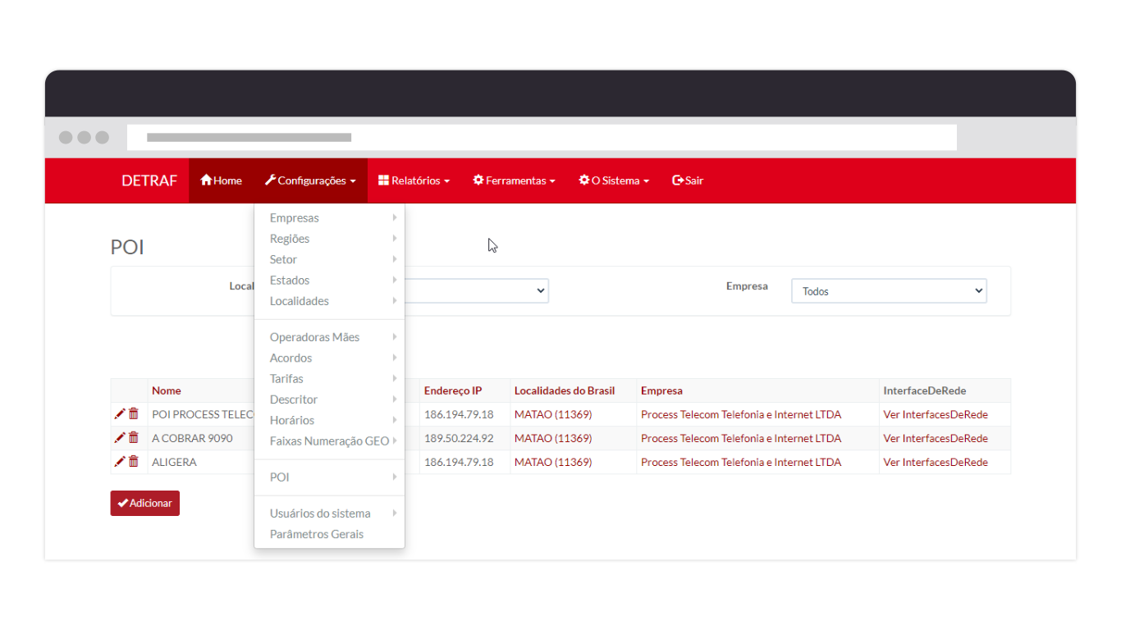Viewport: 1121px width, 630px height.
Task: Edit the A COBRAR 9090 row pencil icon
Action: 120,438
